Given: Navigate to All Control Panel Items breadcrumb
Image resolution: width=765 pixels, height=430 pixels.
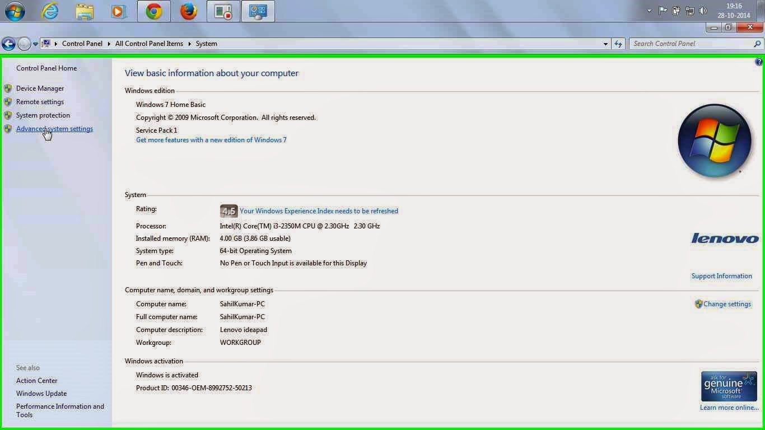Looking at the screenshot, I should (149, 43).
